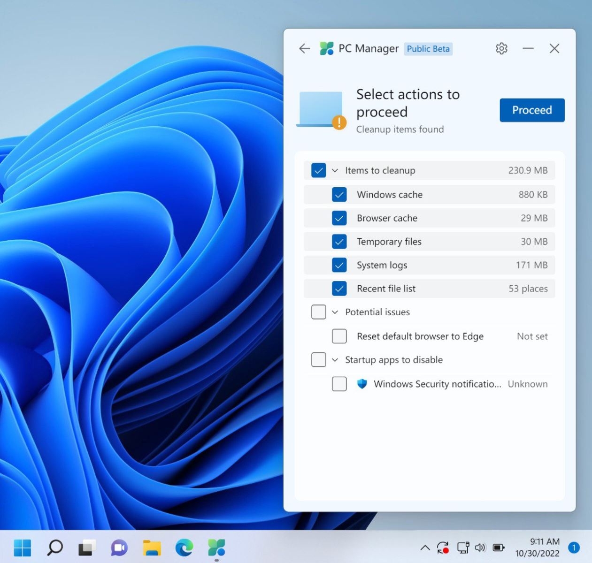Open the clock and date in the system tray
Screen dimensions: 592x563
click(537, 547)
